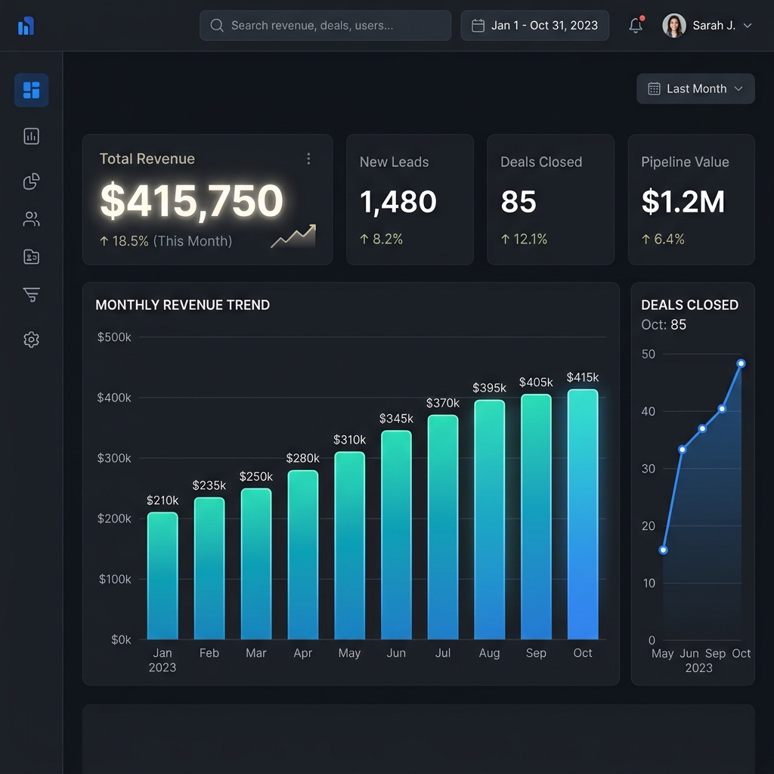
Task: Click the MONTHLY REVENUE TREND heading
Action: [x=183, y=305]
